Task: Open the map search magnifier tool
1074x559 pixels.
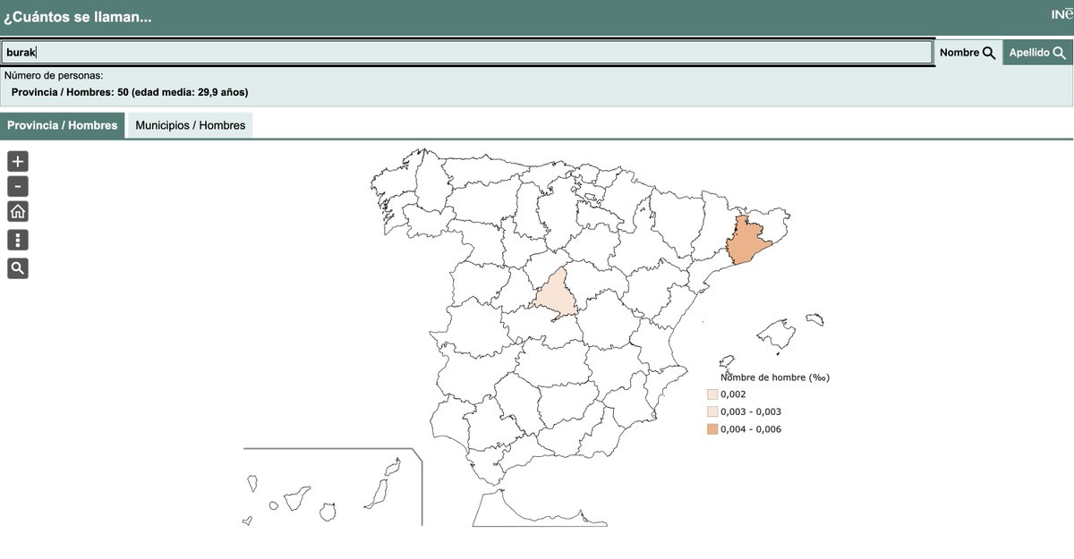Action: [18, 267]
